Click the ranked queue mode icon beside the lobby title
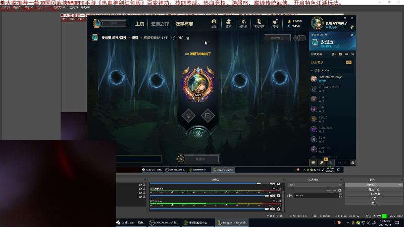404x227 pixels. click(95, 37)
